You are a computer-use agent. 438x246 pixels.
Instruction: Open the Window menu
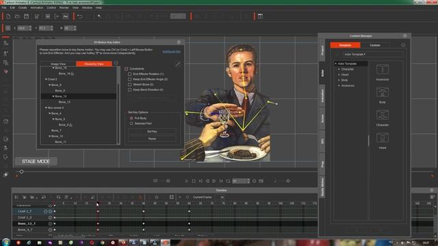[x=87, y=8]
